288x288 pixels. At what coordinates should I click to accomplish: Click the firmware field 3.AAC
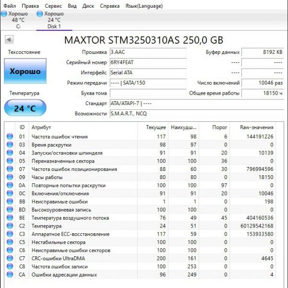click(148, 52)
